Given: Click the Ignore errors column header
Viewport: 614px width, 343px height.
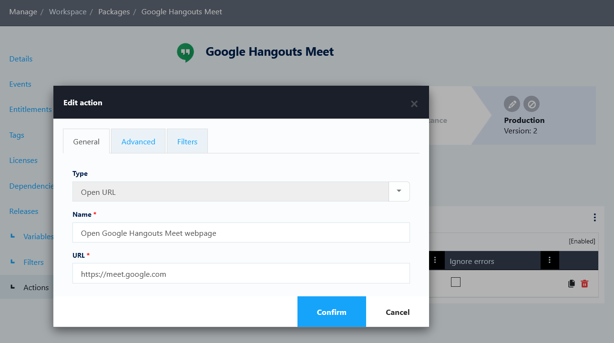Looking at the screenshot, I should pyautogui.click(x=472, y=261).
